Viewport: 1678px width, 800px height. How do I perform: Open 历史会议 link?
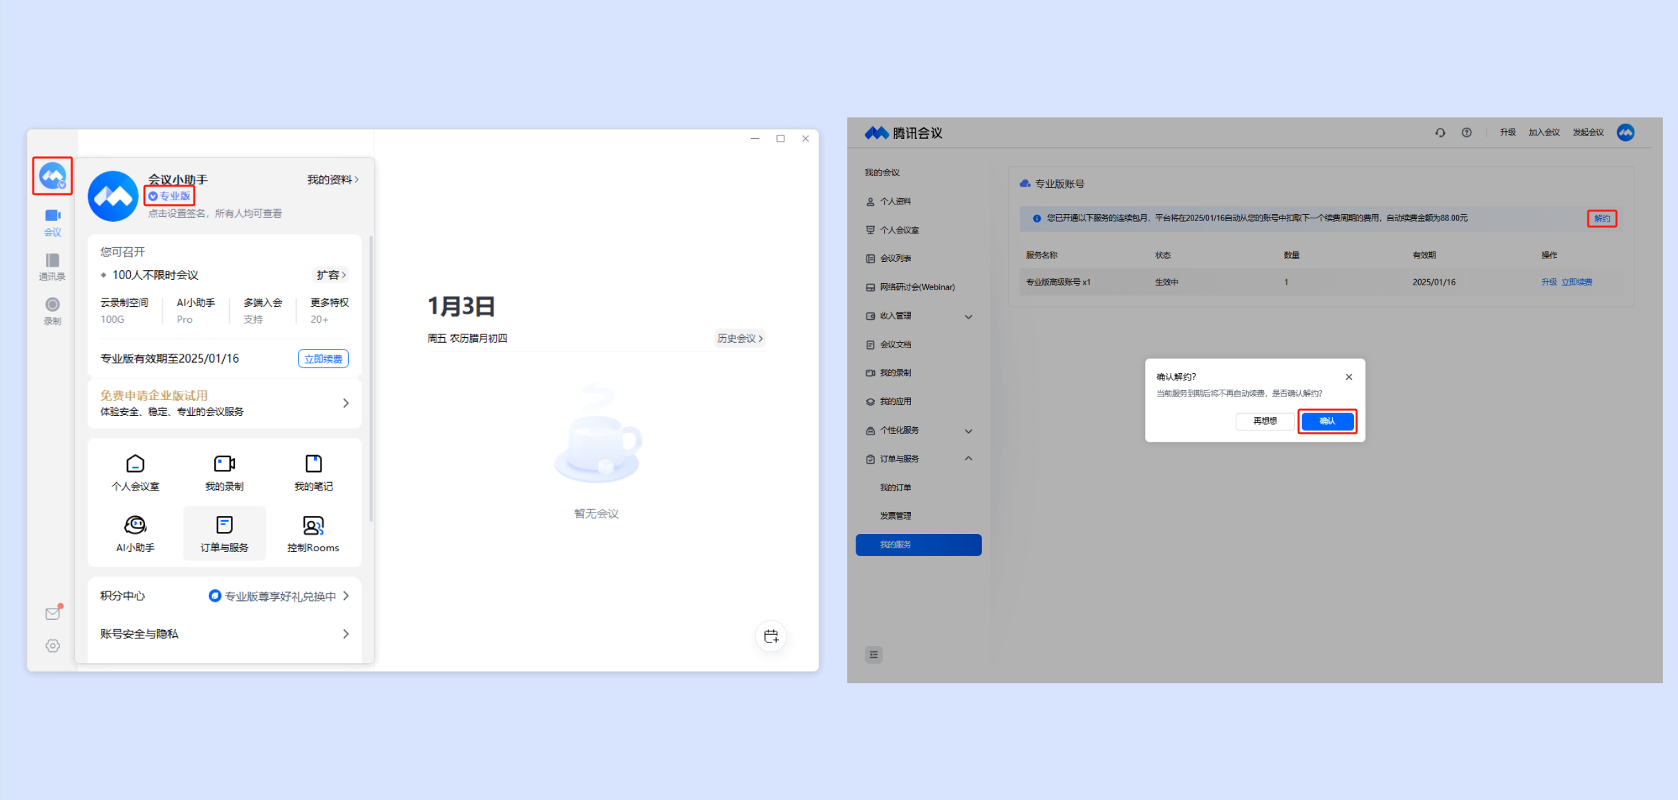pyautogui.click(x=739, y=339)
